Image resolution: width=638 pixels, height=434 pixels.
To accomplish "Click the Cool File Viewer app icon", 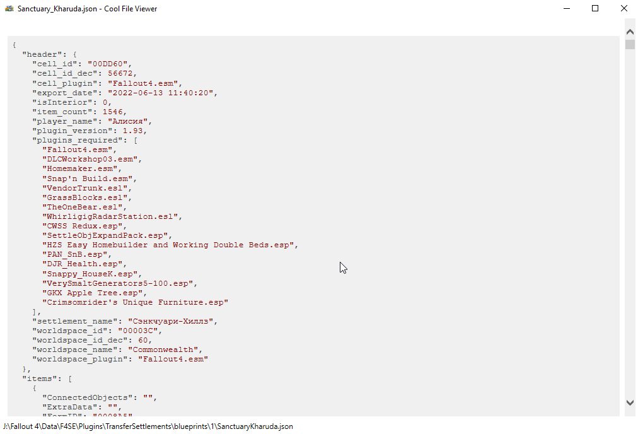I will pyautogui.click(x=9, y=9).
